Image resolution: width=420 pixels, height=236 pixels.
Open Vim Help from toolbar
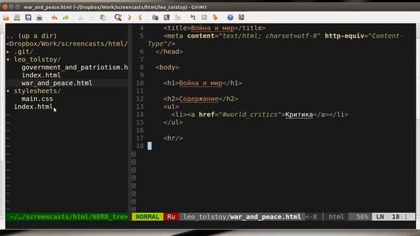pyautogui.click(x=230, y=18)
